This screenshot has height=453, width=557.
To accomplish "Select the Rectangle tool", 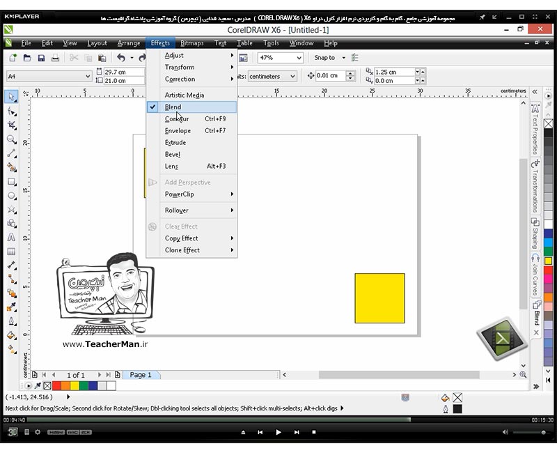I will 11,182.
